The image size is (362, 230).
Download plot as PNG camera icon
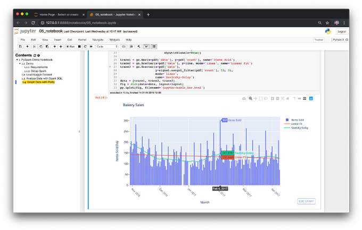(x=244, y=99)
